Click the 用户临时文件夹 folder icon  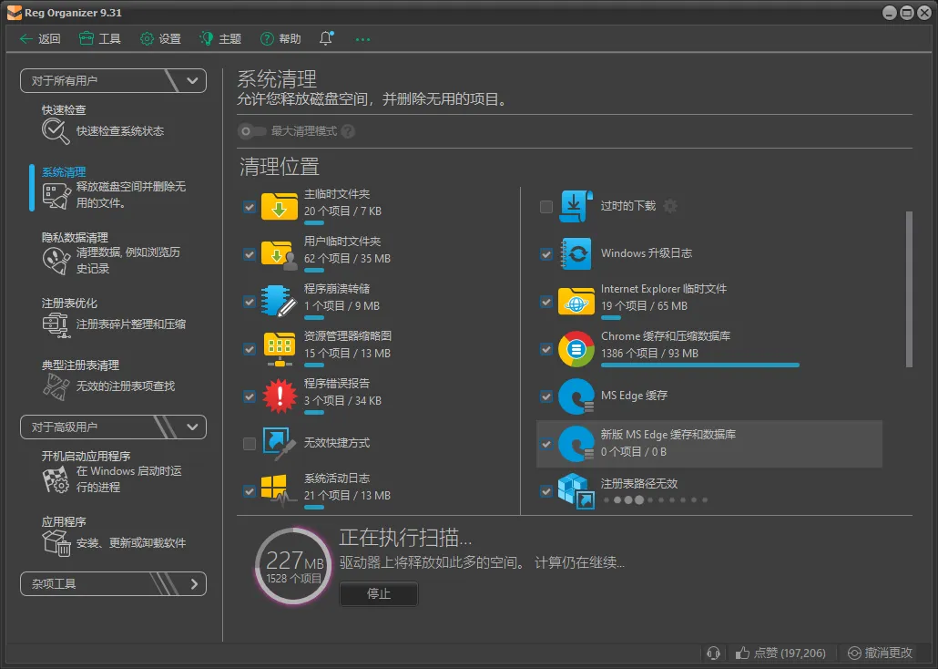tap(280, 254)
